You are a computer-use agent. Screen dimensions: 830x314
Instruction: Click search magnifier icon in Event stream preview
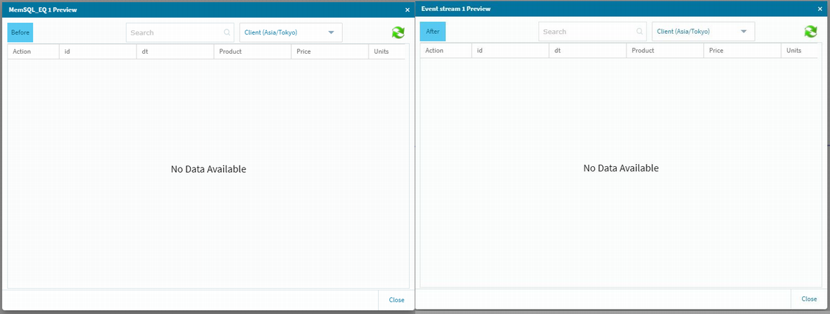pyautogui.click(x=640, y=32)
